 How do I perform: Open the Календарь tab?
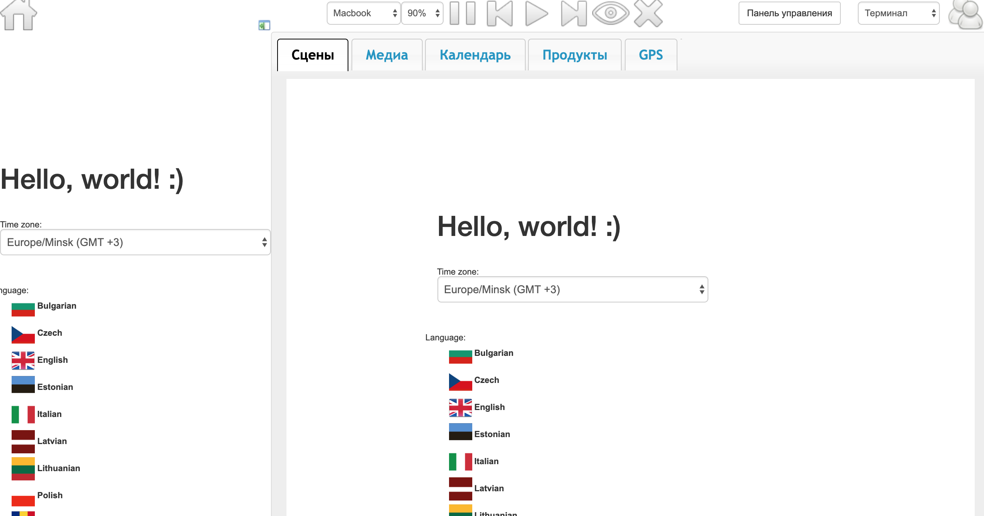coord(475,55)
